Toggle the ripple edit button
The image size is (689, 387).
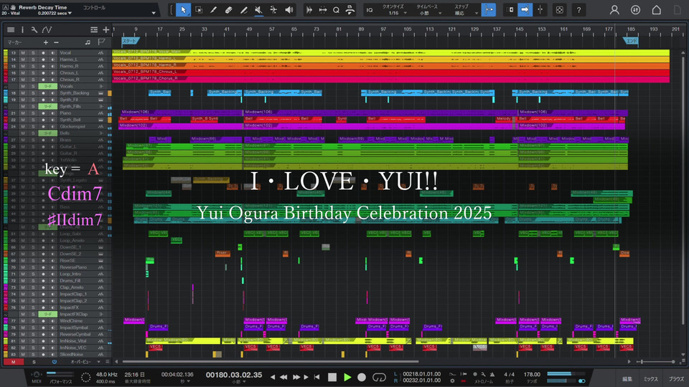click(510, 9)
